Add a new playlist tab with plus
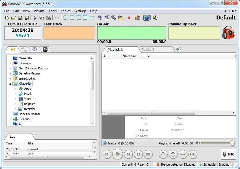Viewport: 240px width, 169px height. point(178,49)
